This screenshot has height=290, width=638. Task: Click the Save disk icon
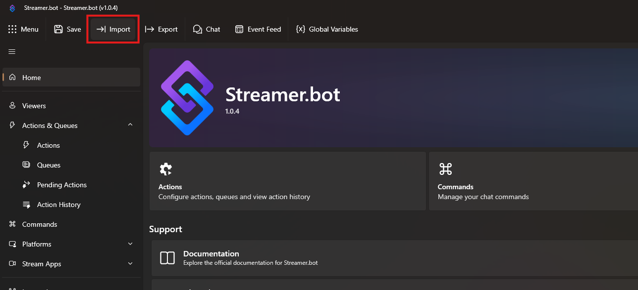pos(58,30)
